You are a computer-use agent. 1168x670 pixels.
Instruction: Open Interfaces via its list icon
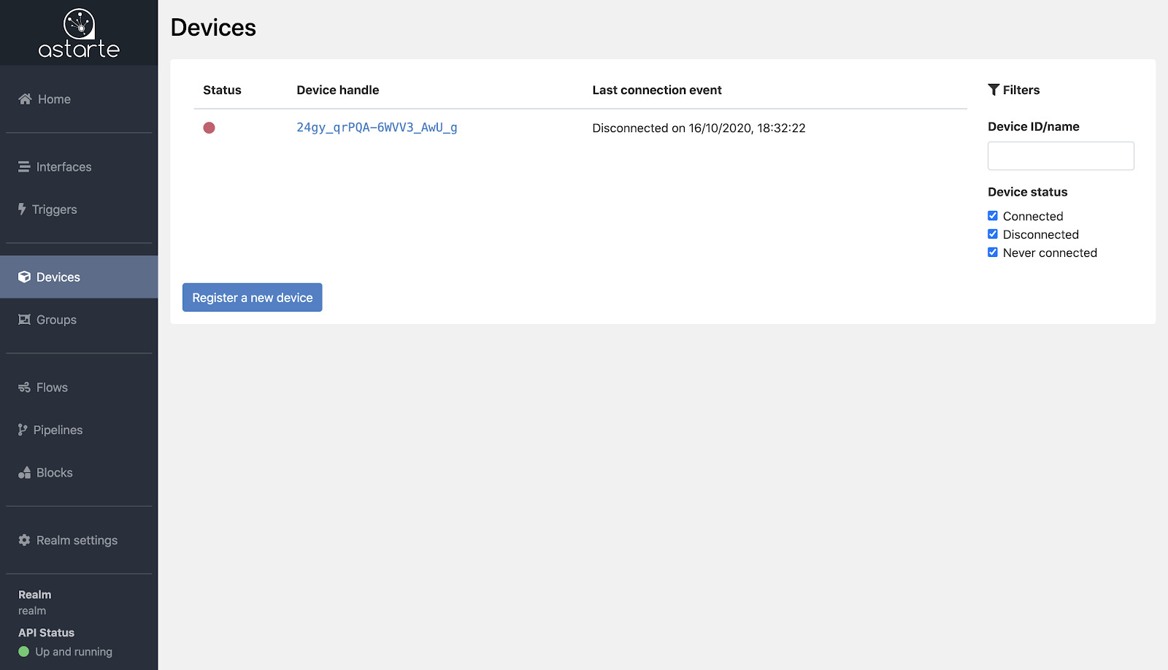24,166
